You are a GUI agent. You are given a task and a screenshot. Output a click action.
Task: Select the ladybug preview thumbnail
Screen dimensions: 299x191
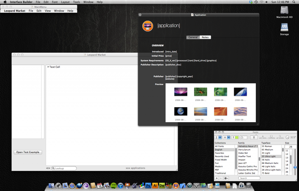(200, 92)
